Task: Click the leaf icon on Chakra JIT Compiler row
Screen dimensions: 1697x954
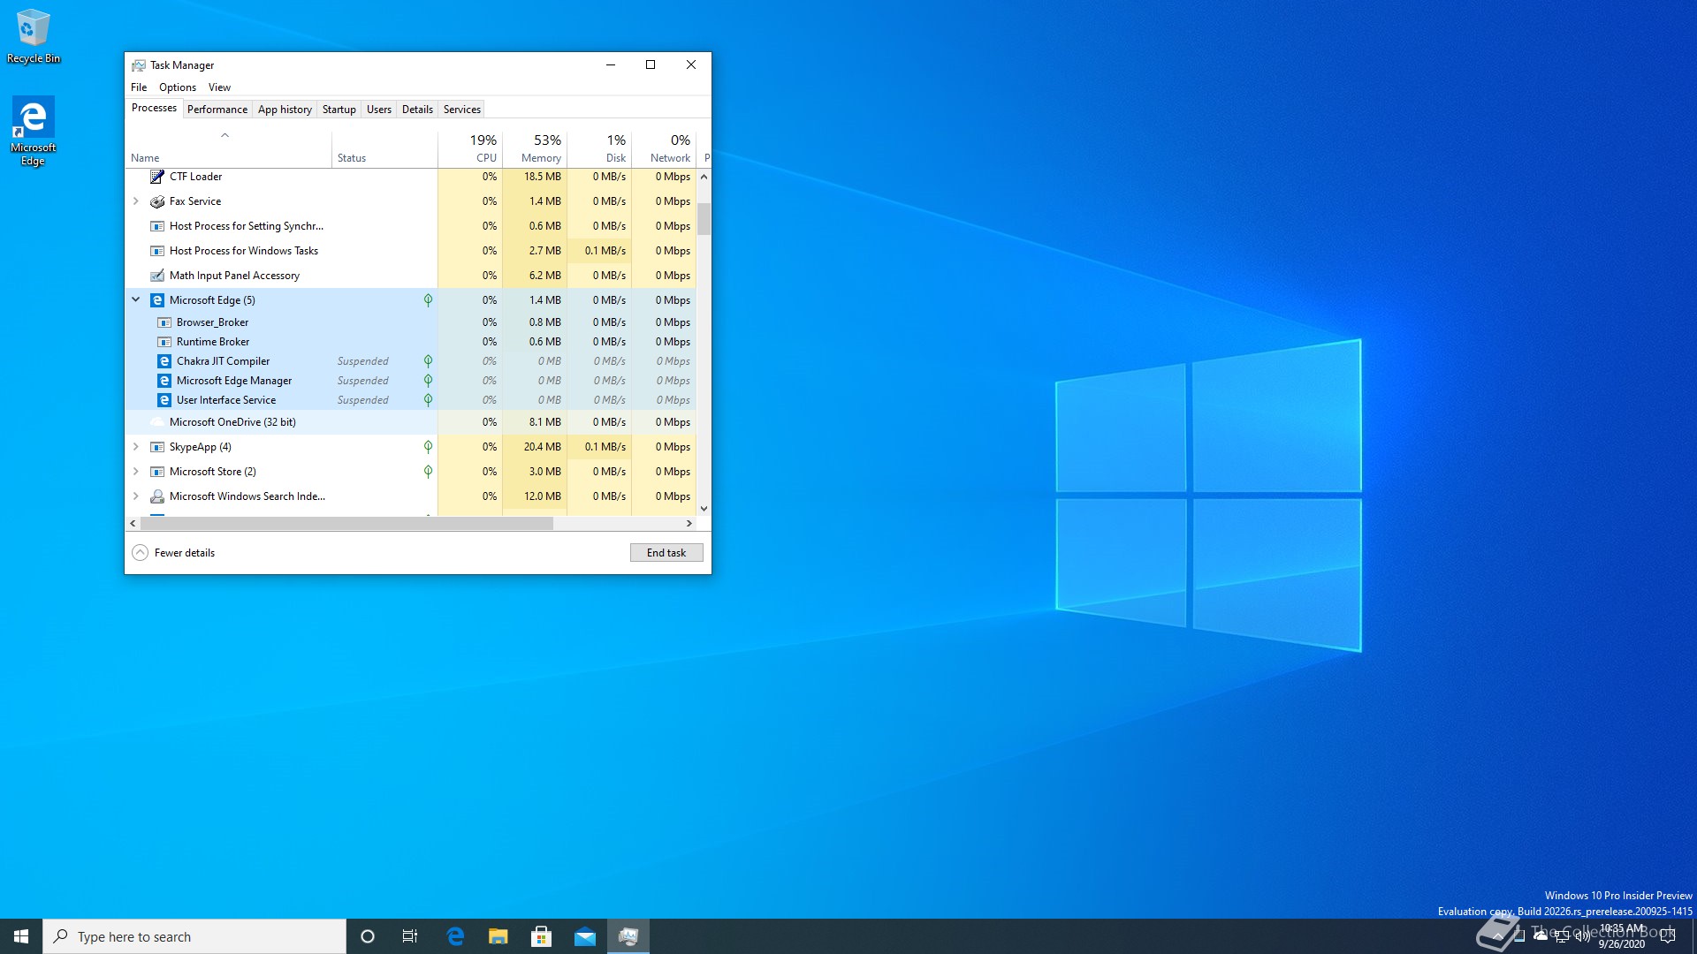Action: coord(428,361)
